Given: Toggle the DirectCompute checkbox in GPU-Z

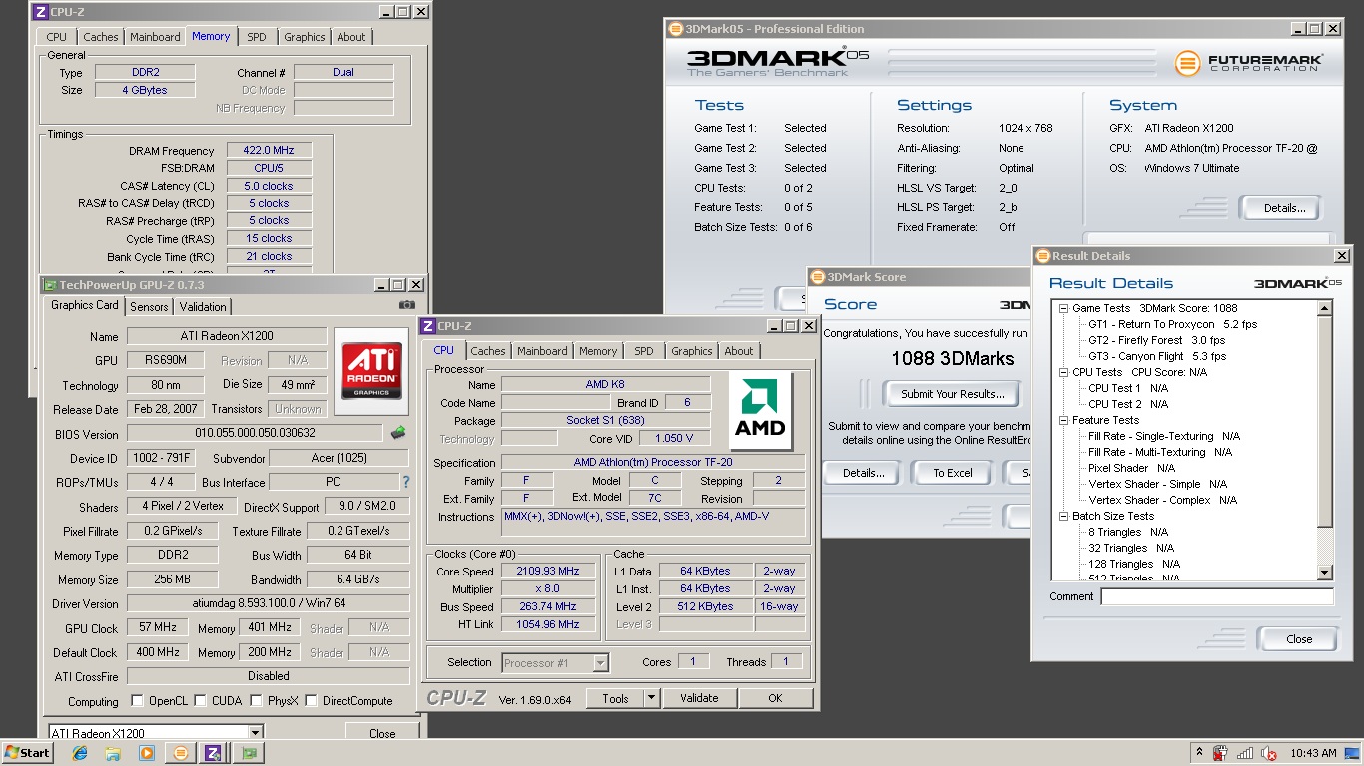Looking at the screenshot, I should [311, 700].
